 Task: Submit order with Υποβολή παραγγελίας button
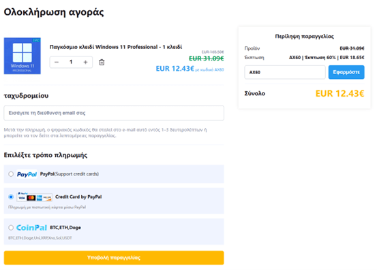[114, 258]
